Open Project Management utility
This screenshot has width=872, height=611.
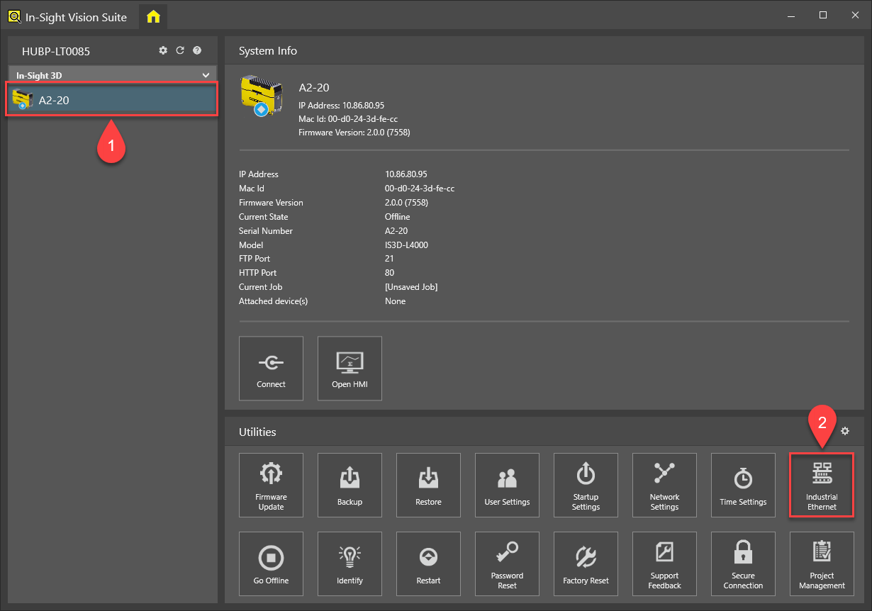822,564
